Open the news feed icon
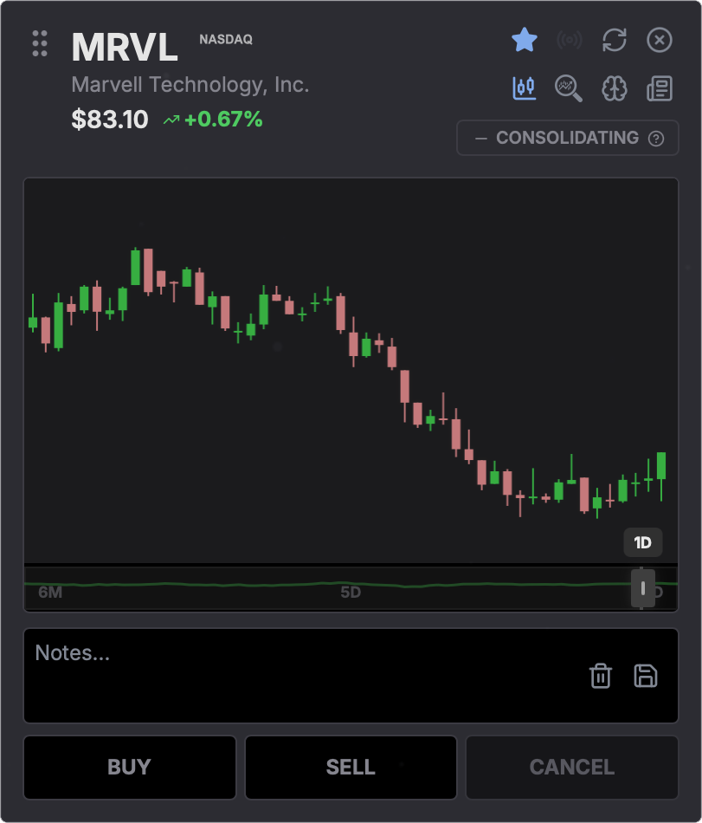702x823 pixels. (660, 87)
